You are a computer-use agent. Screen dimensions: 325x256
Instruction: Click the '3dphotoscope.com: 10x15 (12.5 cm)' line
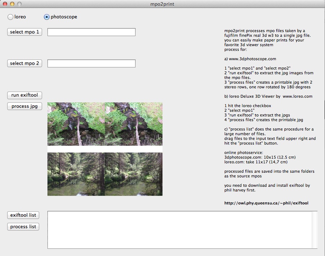(x=260, y=157)
